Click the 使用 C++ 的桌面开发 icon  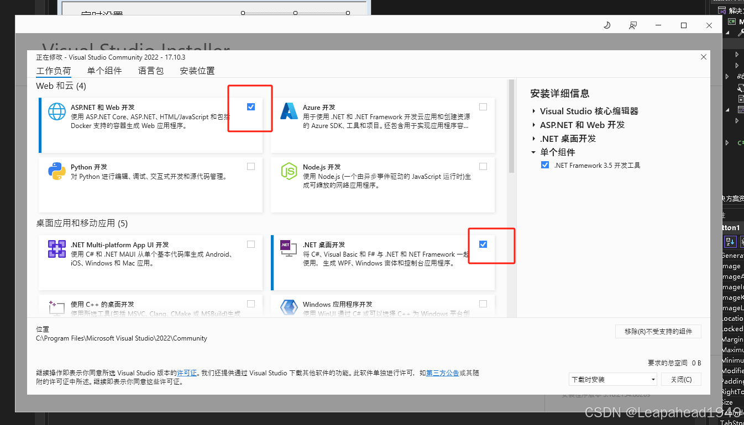point(57,308)
